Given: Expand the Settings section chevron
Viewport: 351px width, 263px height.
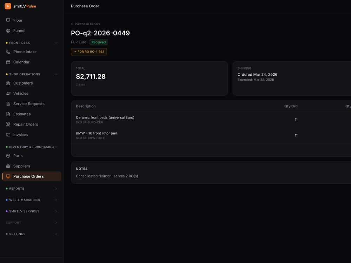Looking at the screenshot, I should pos(56,234).
